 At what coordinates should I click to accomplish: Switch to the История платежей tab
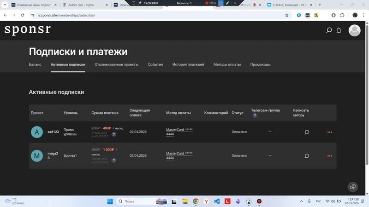(188, 64)
